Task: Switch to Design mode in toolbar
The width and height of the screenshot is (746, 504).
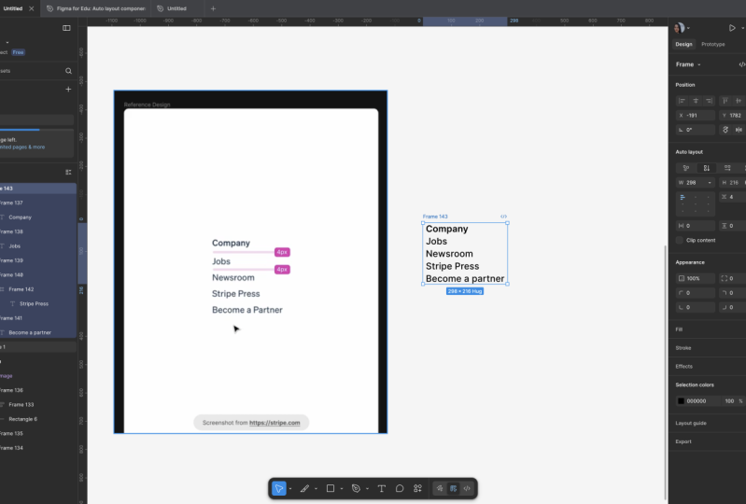Action: (454, 488)
